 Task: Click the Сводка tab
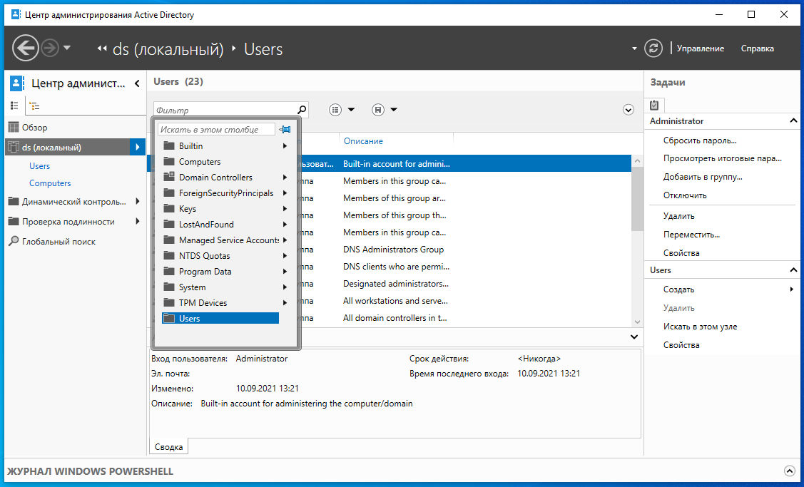pos(169,447)
